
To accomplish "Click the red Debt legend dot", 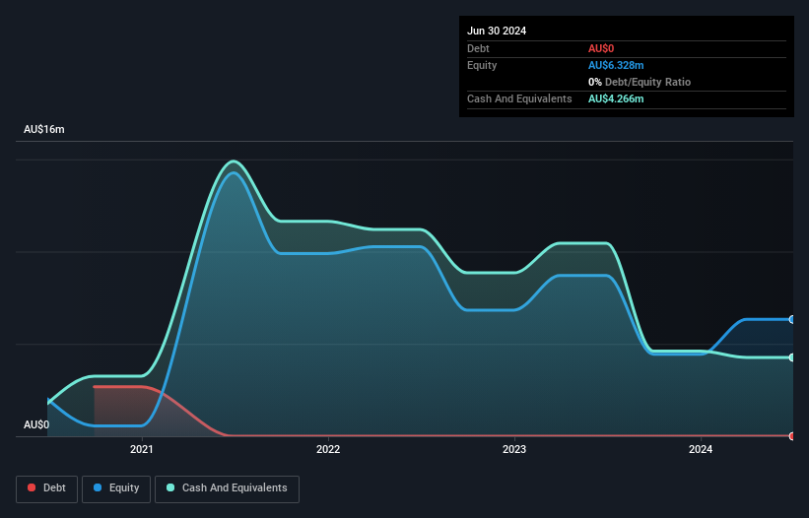I will [x=32, y=487].
